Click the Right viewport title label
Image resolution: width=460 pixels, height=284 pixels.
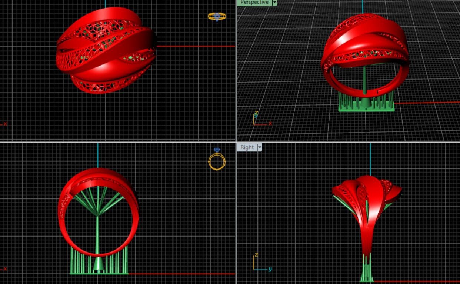(x=247, y=147)
